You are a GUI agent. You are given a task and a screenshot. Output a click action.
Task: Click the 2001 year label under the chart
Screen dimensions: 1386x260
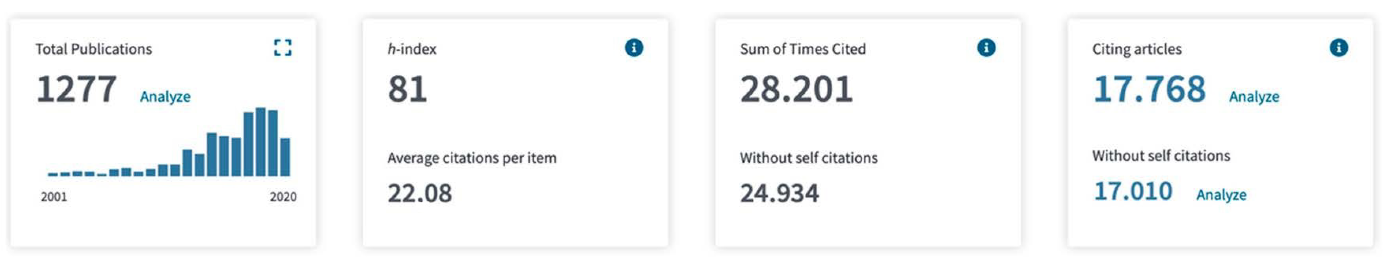pyautogui.click(x=54, y=197)
